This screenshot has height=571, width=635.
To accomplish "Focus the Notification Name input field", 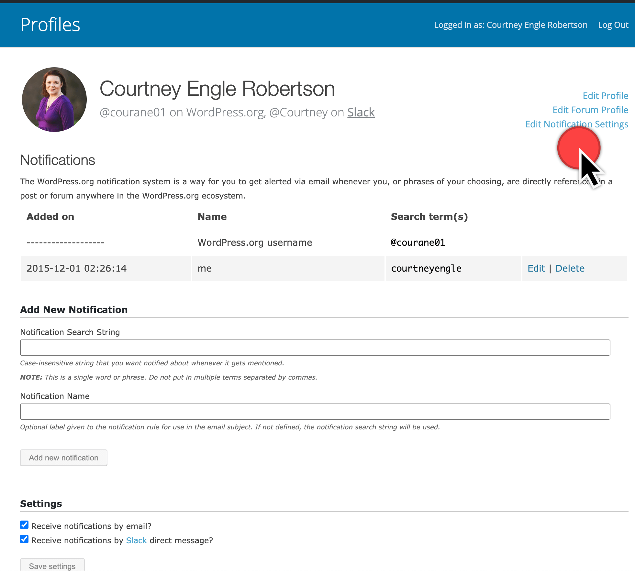I will point(315,412).
